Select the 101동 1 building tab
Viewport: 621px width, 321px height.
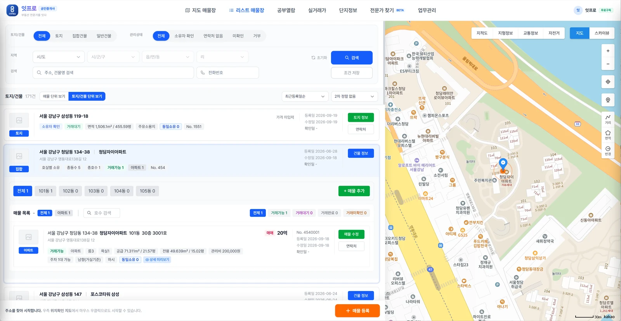[x=45, y=191]
